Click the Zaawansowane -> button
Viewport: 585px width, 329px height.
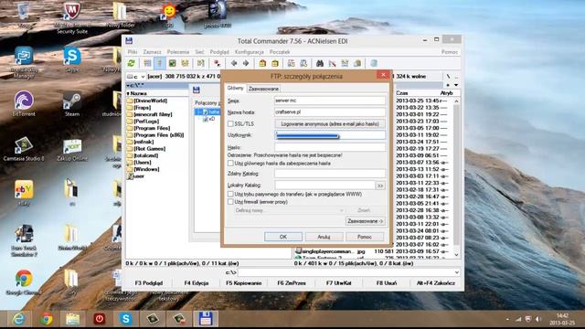pyautogui.click(x=366, y=221)
